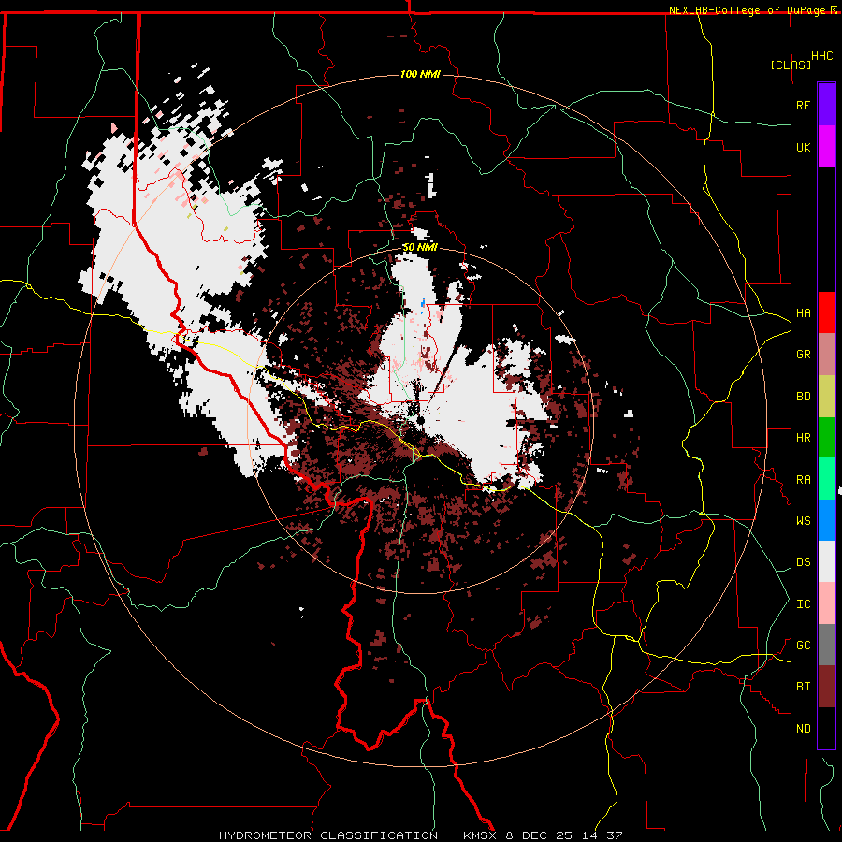This screenshot has height=842, width=842.
Task: Click the NEXLAB-College of DuPage credit text
Action: (748, 10)
